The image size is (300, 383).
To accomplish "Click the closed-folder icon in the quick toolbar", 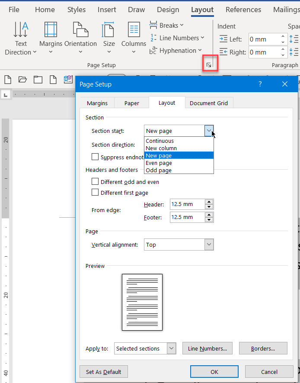I will tap(38, 79).
